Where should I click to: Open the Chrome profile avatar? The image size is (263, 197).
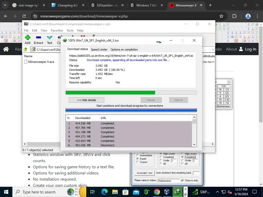248,16
